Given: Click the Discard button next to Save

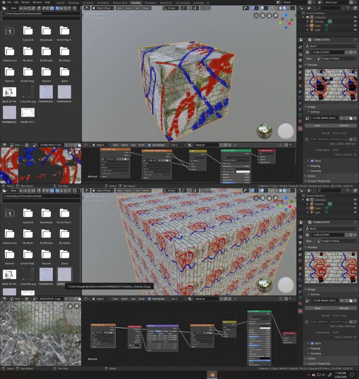Looking at the screenshot, I should point(344,125).
